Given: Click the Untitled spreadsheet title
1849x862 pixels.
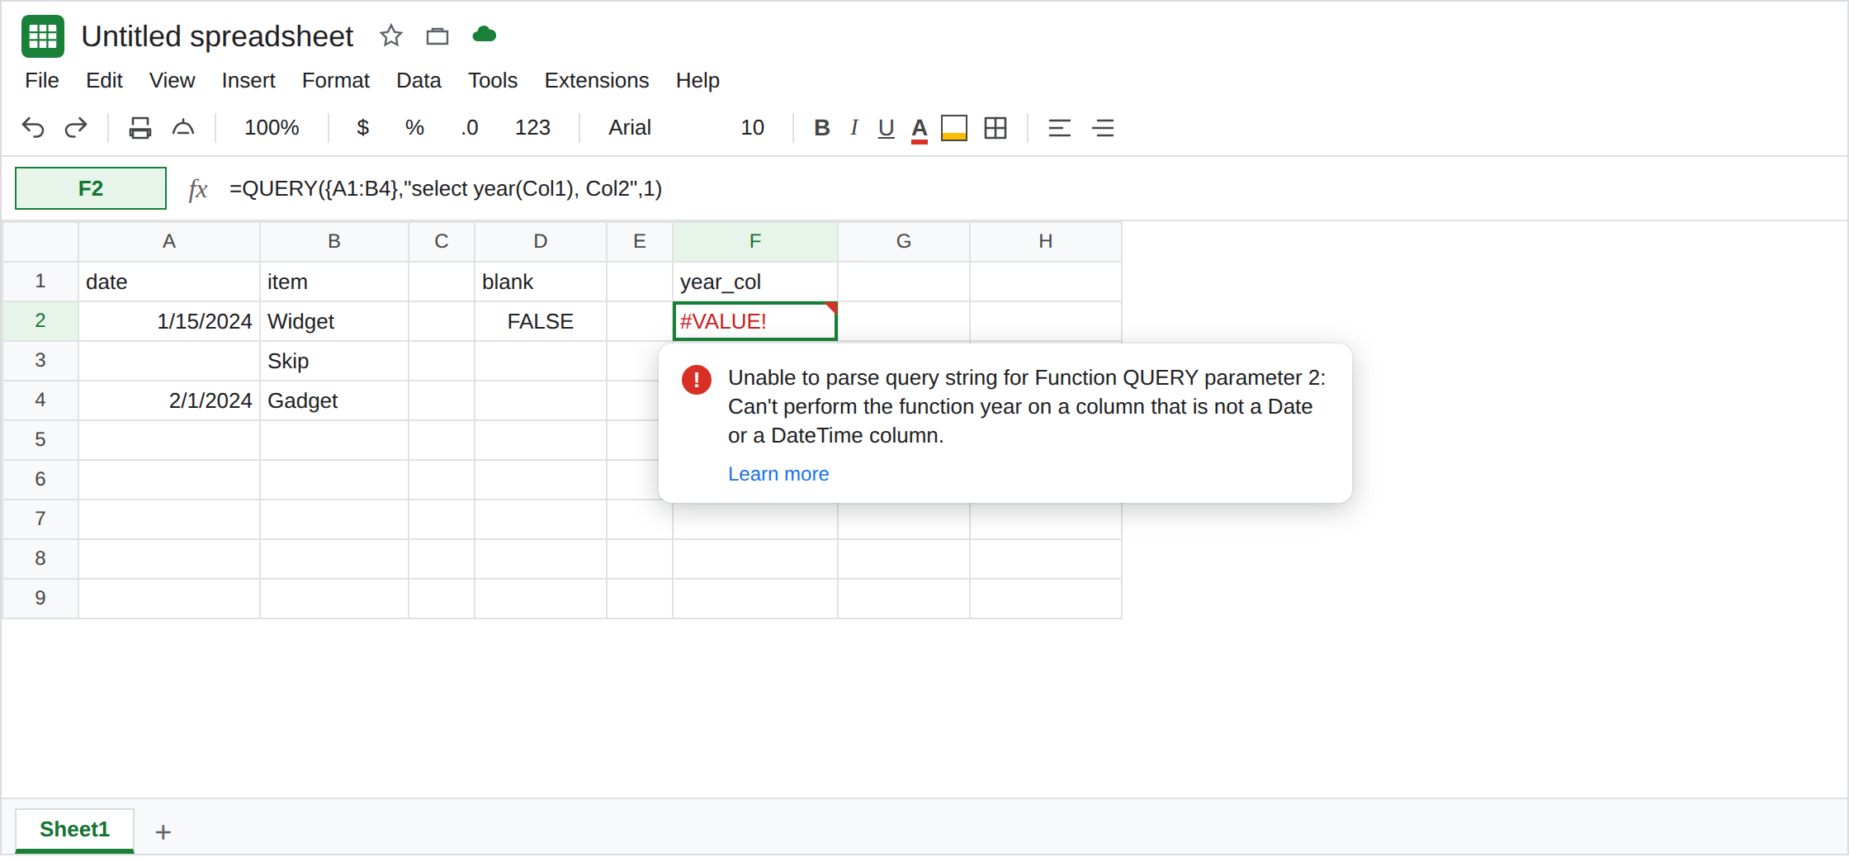Looking at the screenshot, I should click(217, 36).
